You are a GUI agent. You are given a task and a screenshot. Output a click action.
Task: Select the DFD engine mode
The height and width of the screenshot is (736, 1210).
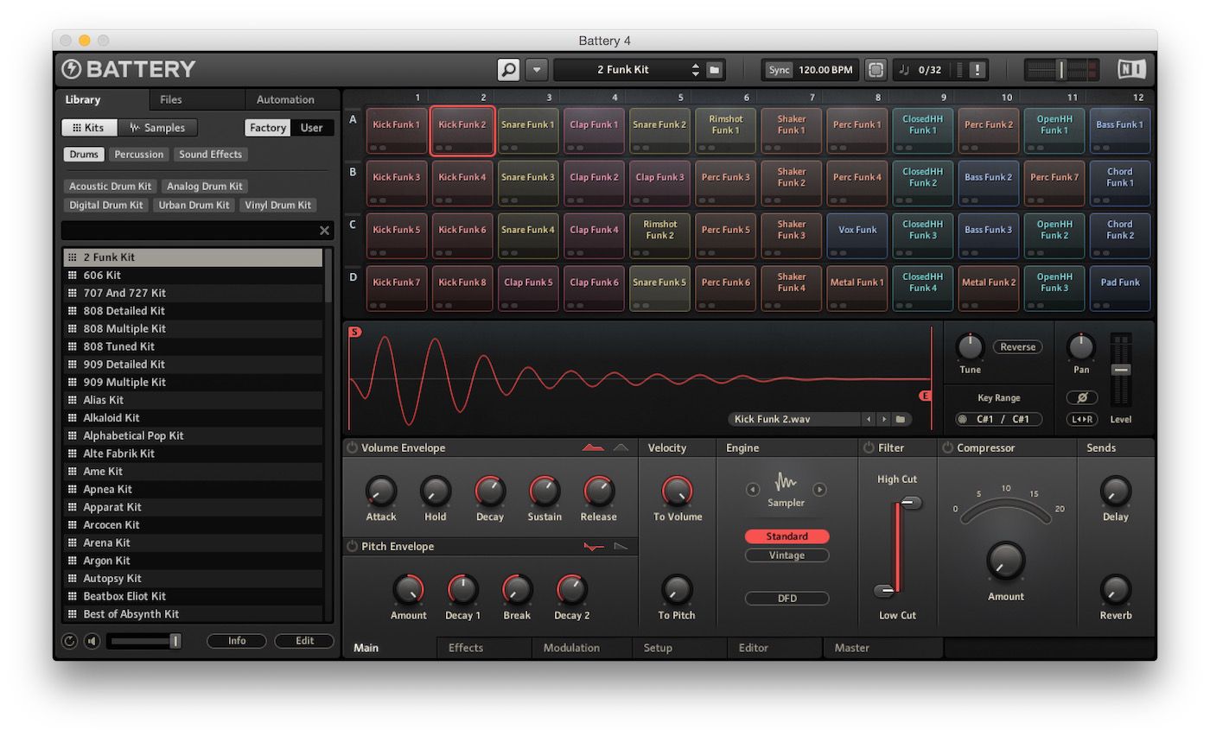(x=786, y=599)
